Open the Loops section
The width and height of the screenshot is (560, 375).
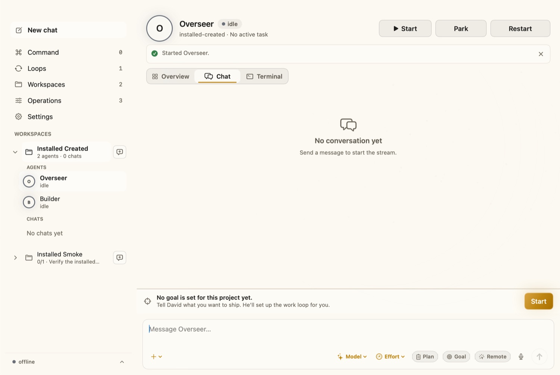pos(68,69)
